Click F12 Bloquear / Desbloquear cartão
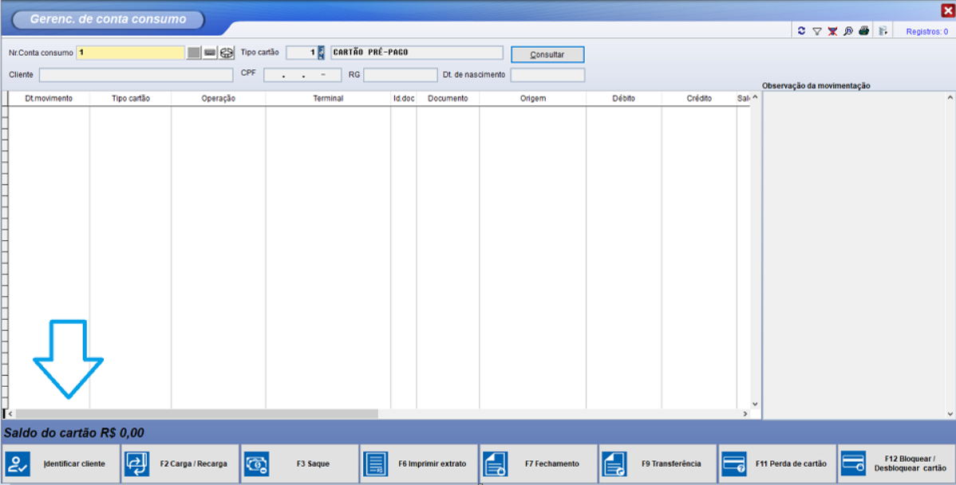 (x=897, y=463)
